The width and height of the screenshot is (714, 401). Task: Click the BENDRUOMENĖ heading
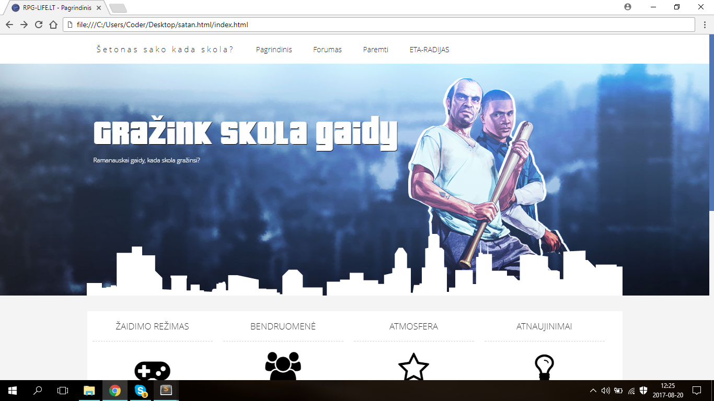coord(283,326)
